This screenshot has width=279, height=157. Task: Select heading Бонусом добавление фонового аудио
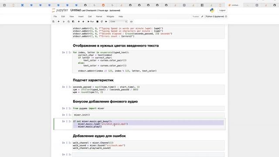point(105,102)
